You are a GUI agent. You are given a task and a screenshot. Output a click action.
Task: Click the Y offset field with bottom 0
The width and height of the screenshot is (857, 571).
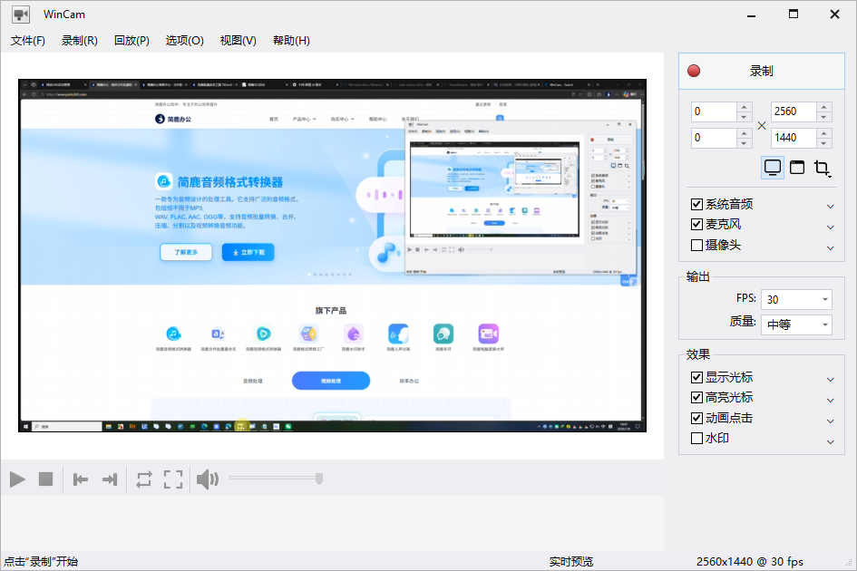(714, 138)
